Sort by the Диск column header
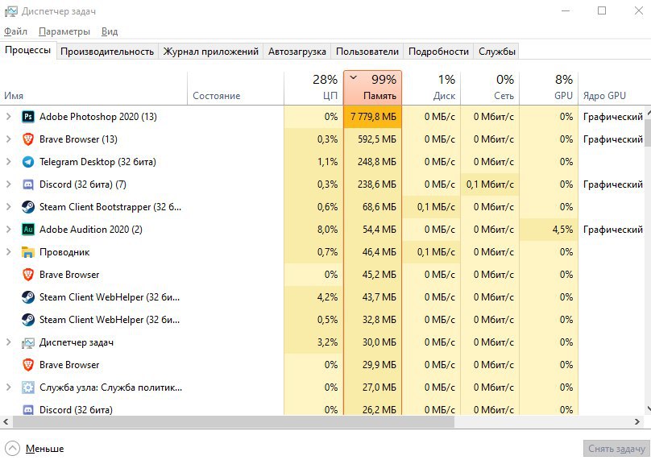 [x=431, y=88]
